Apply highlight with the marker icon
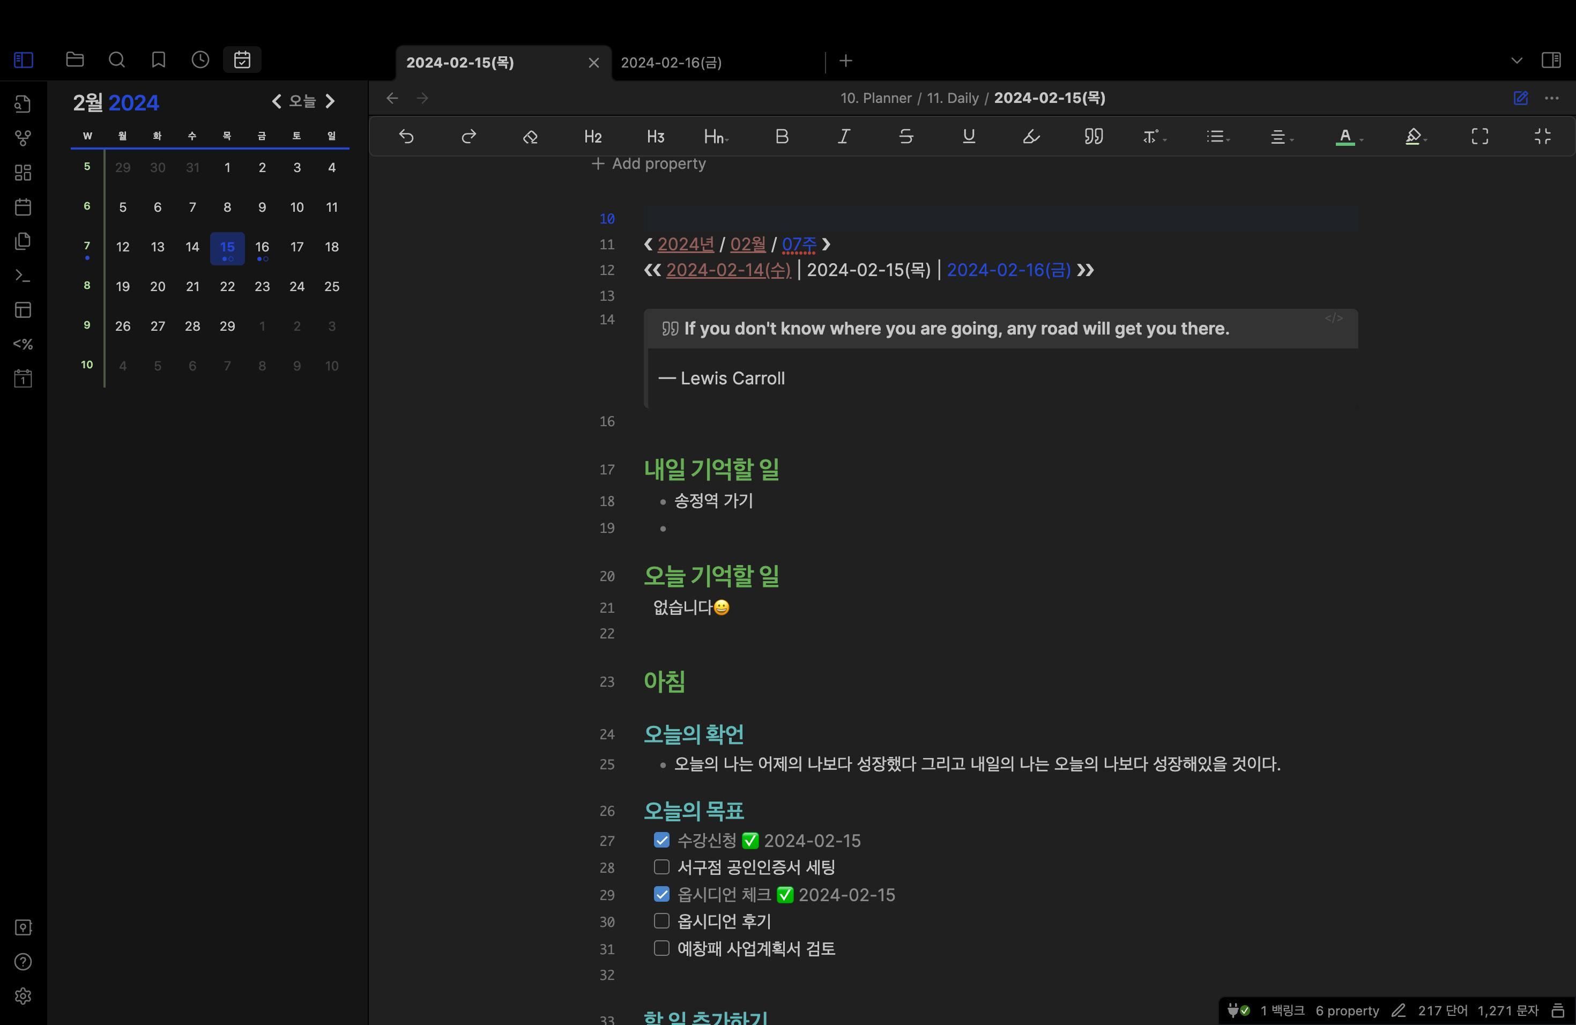Screen dimensions: 1576x1025 (x=1031, y=136)
